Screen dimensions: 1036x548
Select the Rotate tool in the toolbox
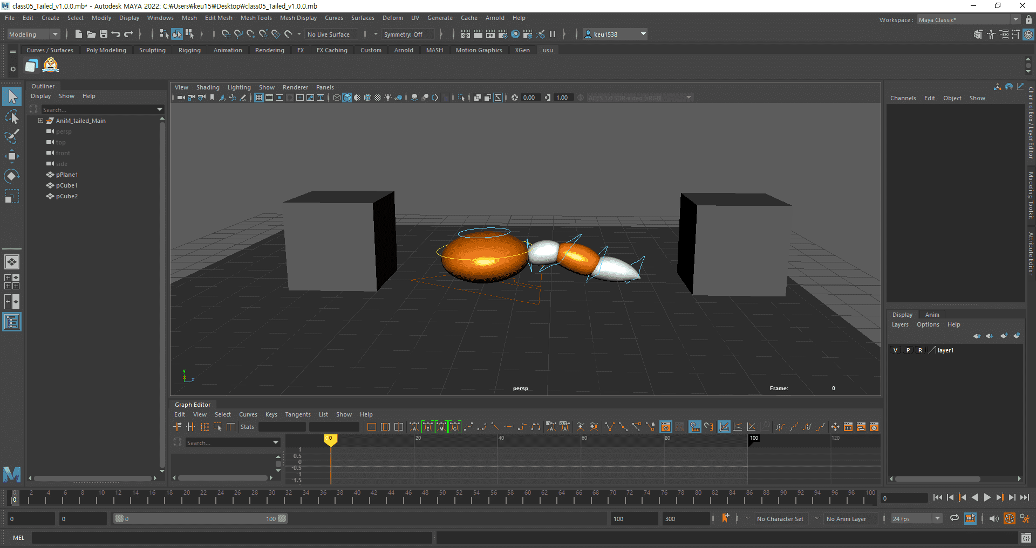11,176
